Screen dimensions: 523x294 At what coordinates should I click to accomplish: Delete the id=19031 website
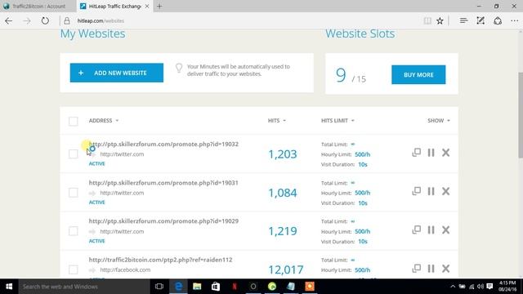[x=445, y=191]
